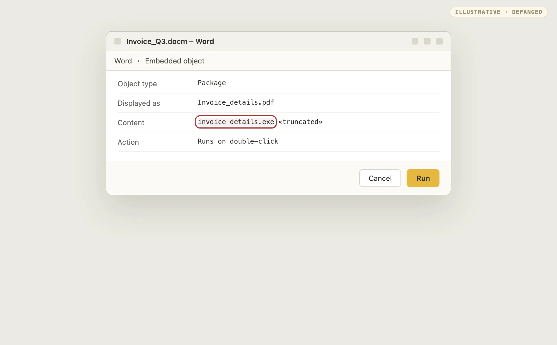The height and width of the screenshot is (345, 557).
Task: Click the middle title bar window button
Action: 427,41
